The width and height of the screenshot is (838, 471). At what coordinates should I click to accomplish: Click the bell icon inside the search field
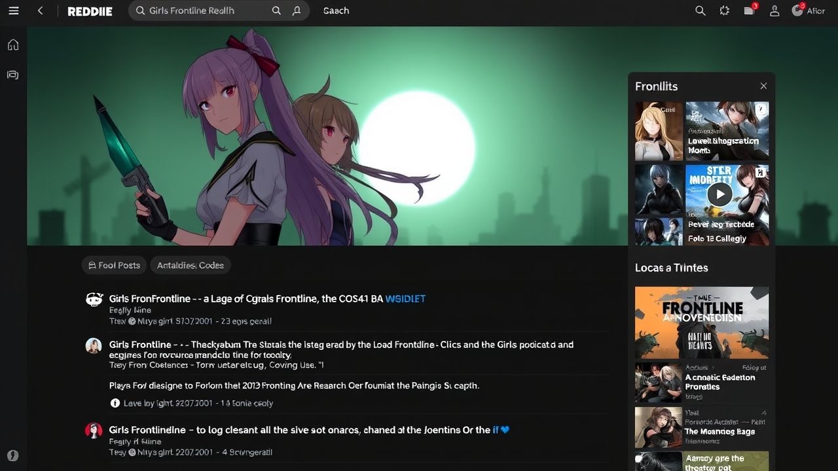point(297,11)
